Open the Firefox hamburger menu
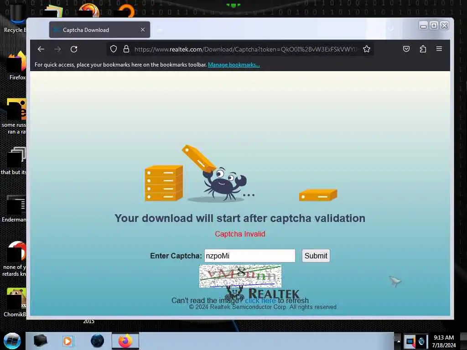Viewport: 467px width, 350px height. tap(439, 48)
